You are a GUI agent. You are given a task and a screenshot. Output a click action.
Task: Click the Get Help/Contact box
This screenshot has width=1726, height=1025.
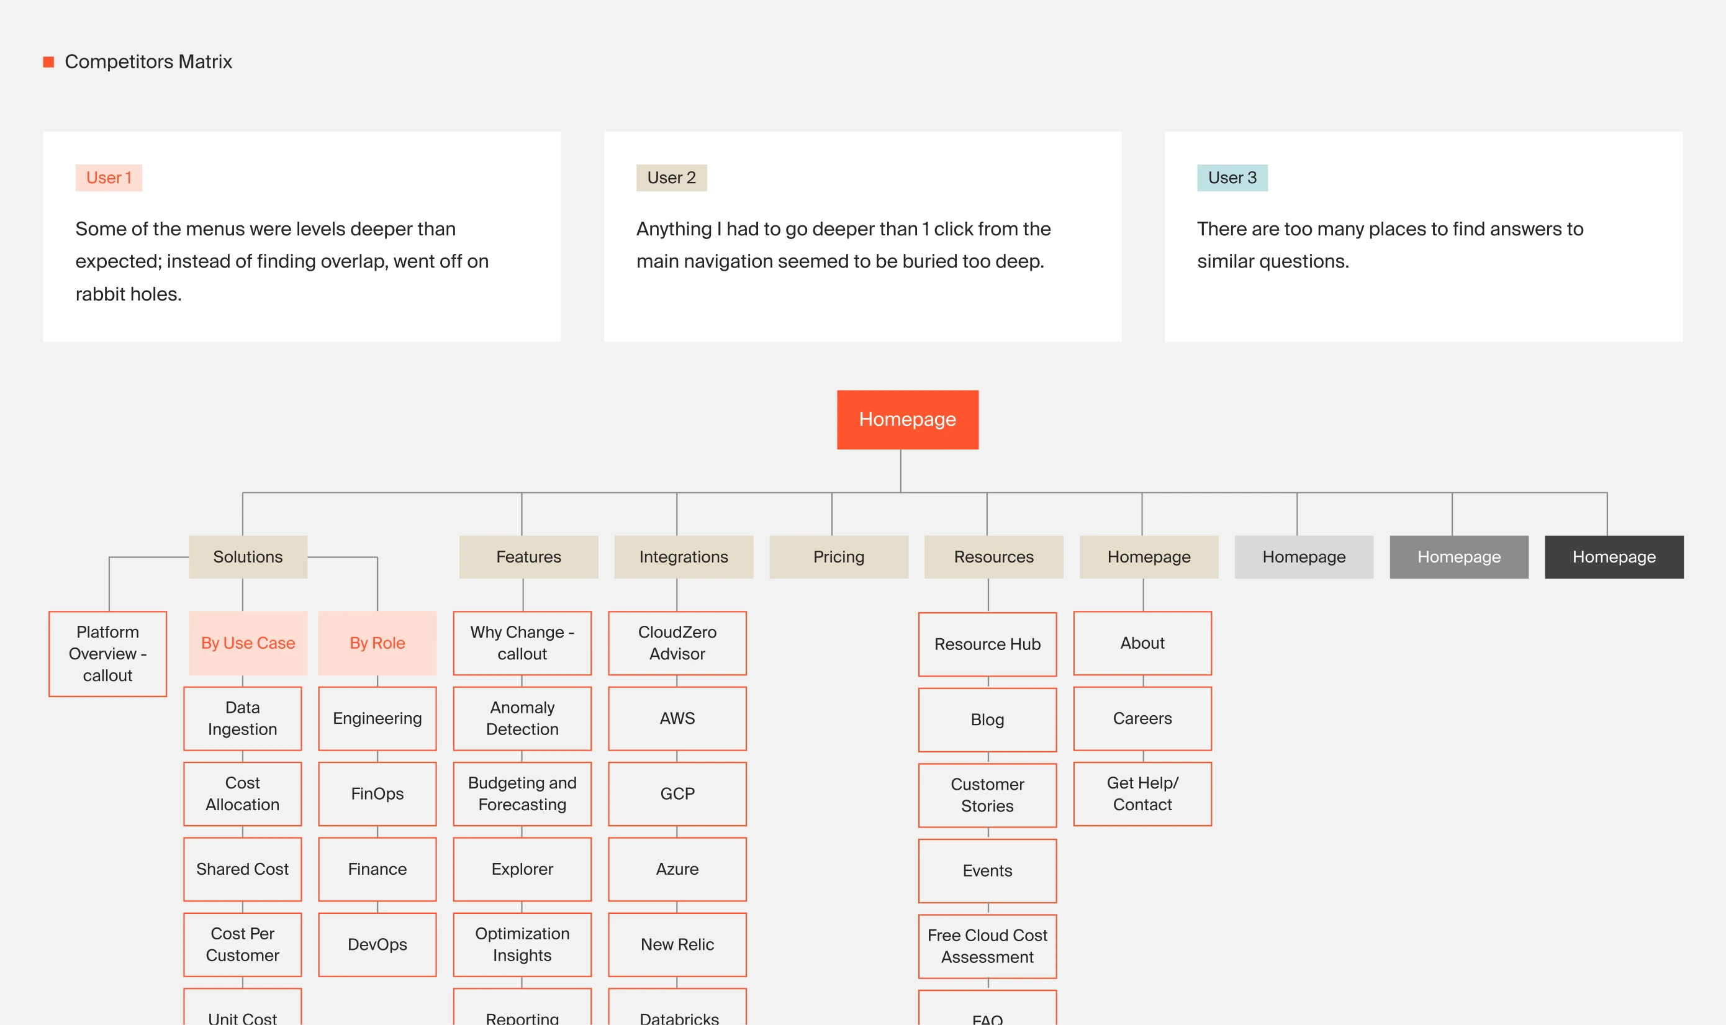[x=1142, y=793]
